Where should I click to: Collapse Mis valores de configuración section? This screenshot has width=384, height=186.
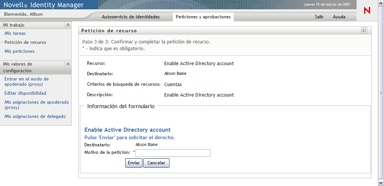click(68, 64)
